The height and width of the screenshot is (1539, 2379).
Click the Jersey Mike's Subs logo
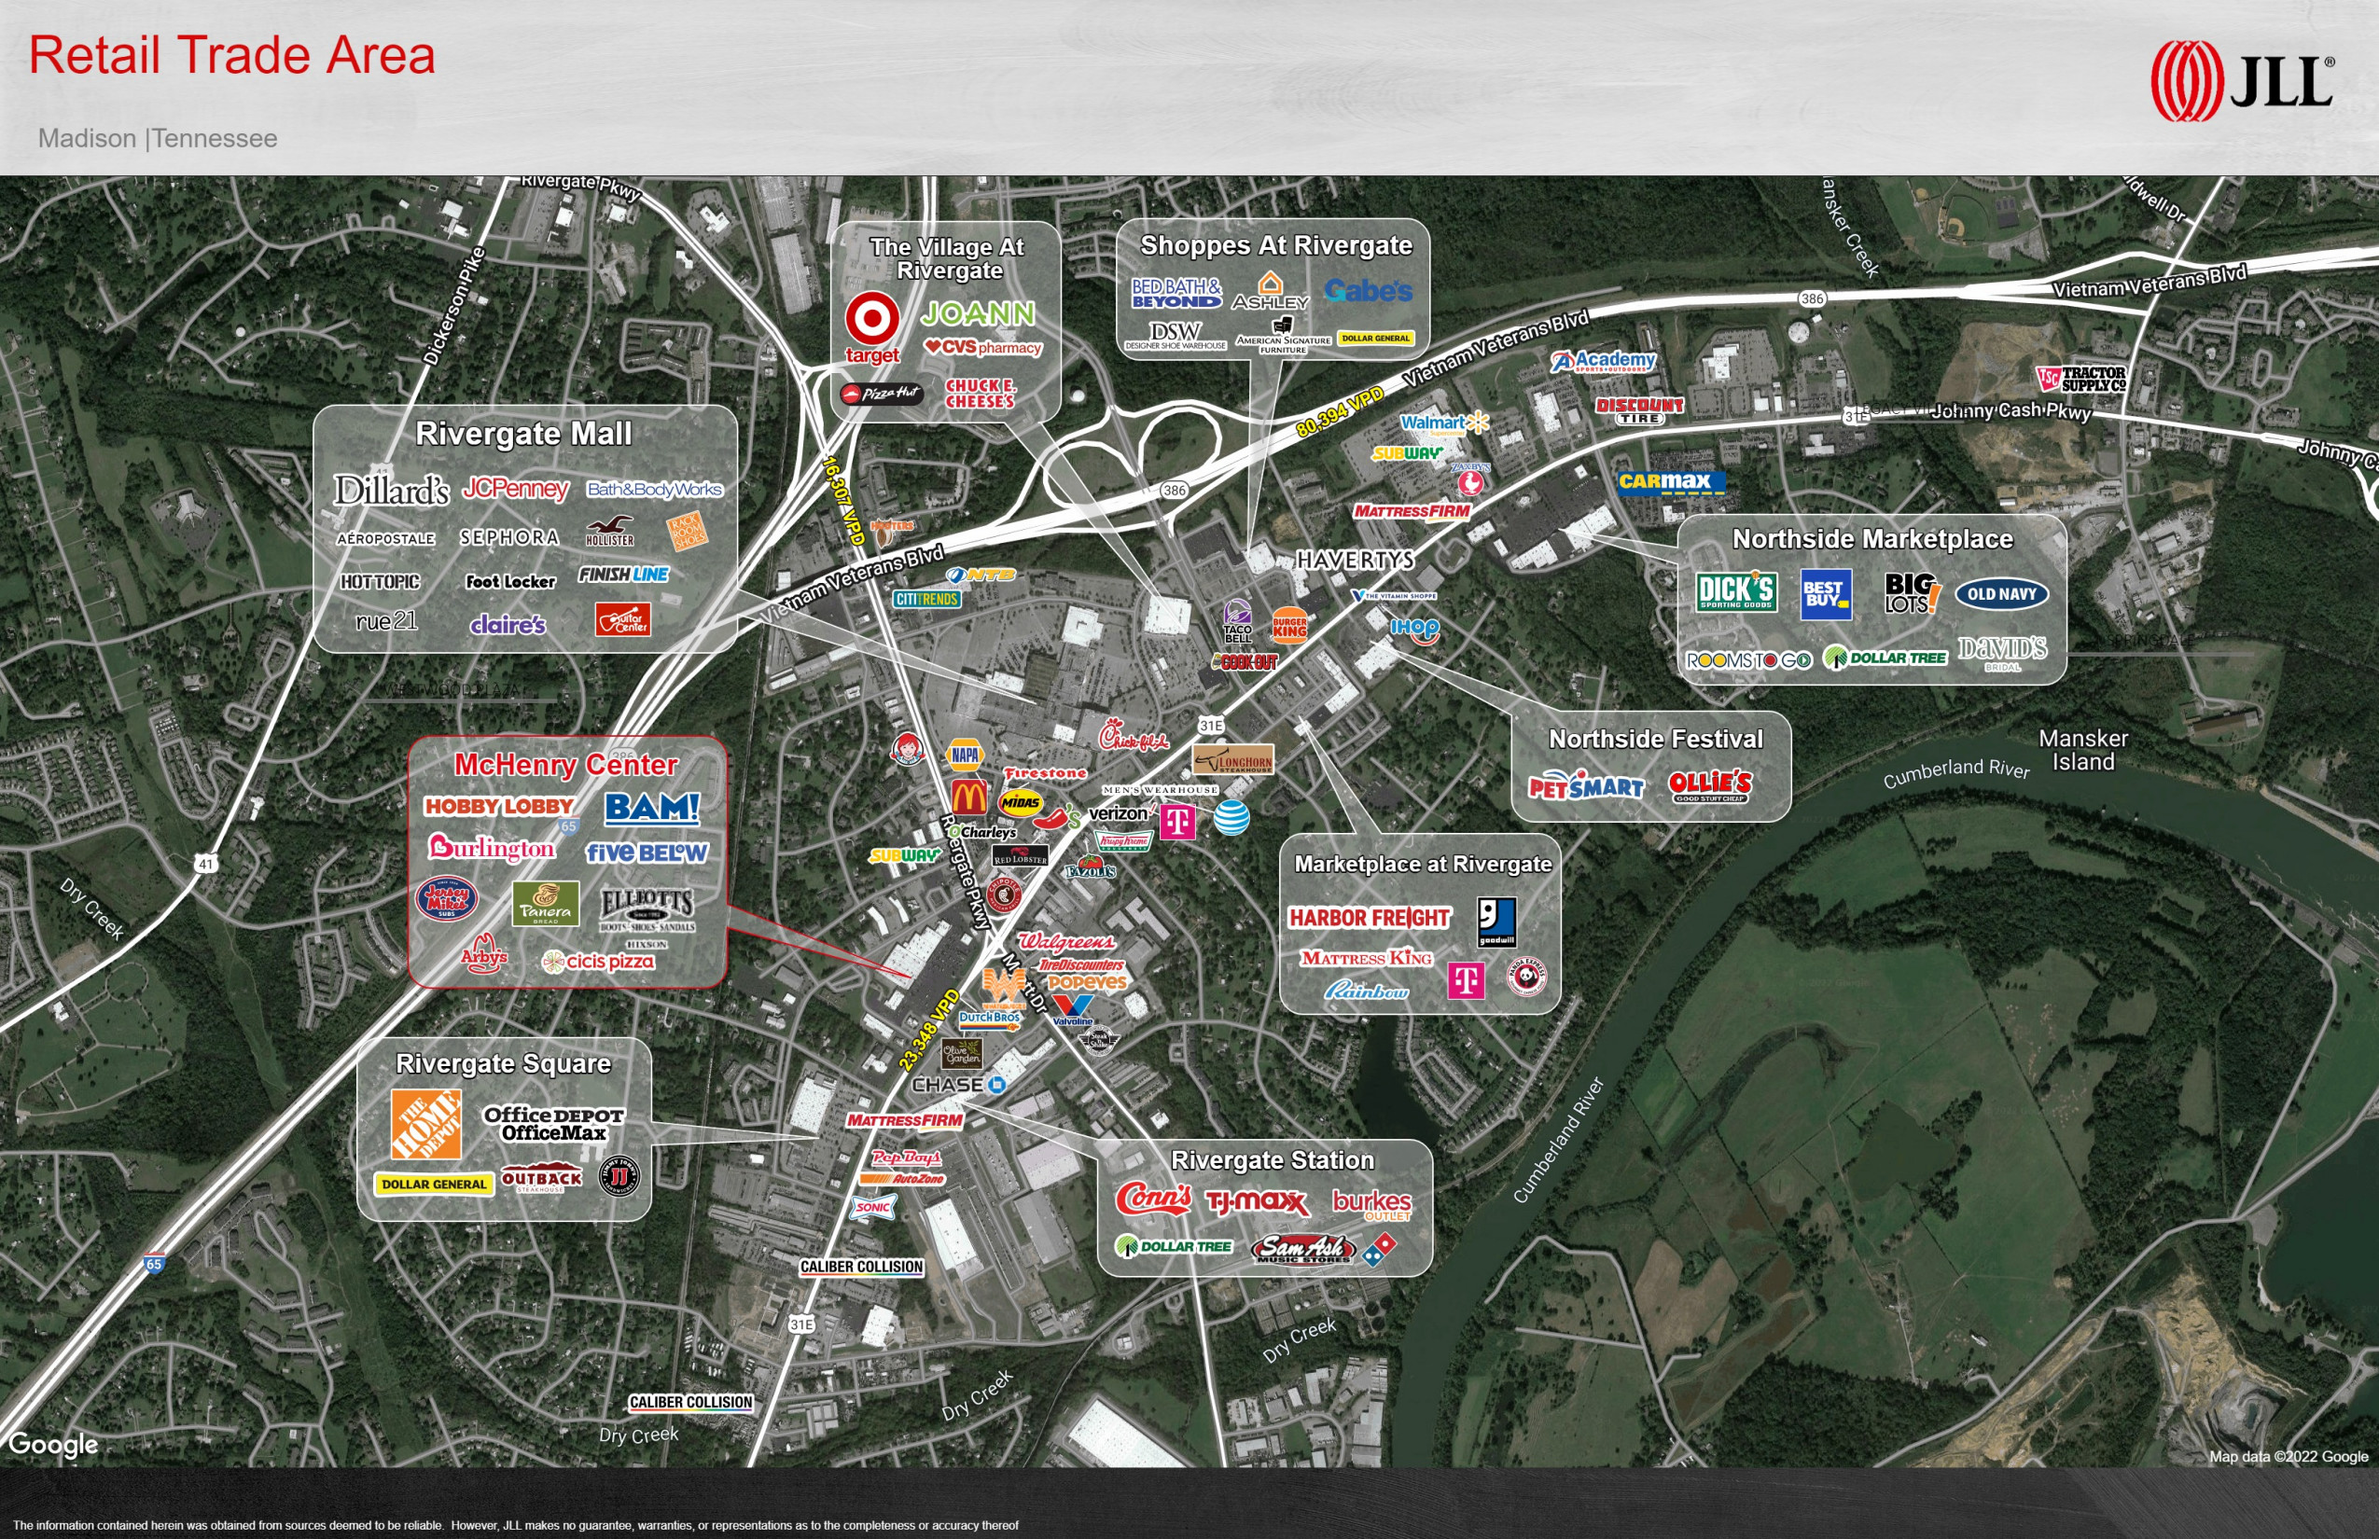(x=447, y=897)
